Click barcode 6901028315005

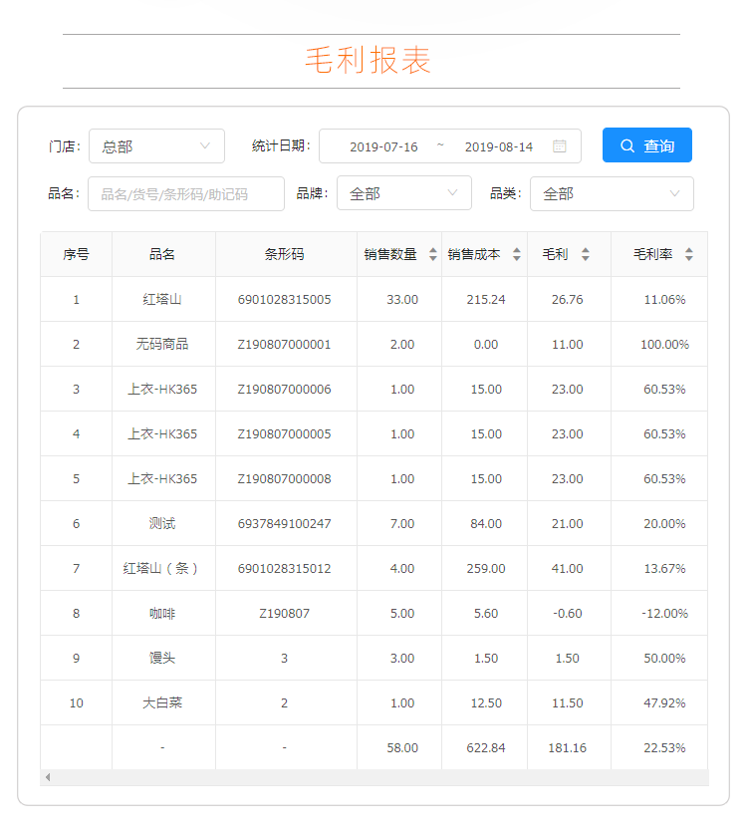[285, 300]
